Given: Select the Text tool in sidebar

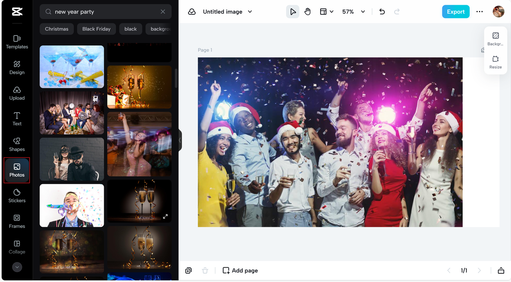Looking at the screenshot, I should click(x=17, y=119).
